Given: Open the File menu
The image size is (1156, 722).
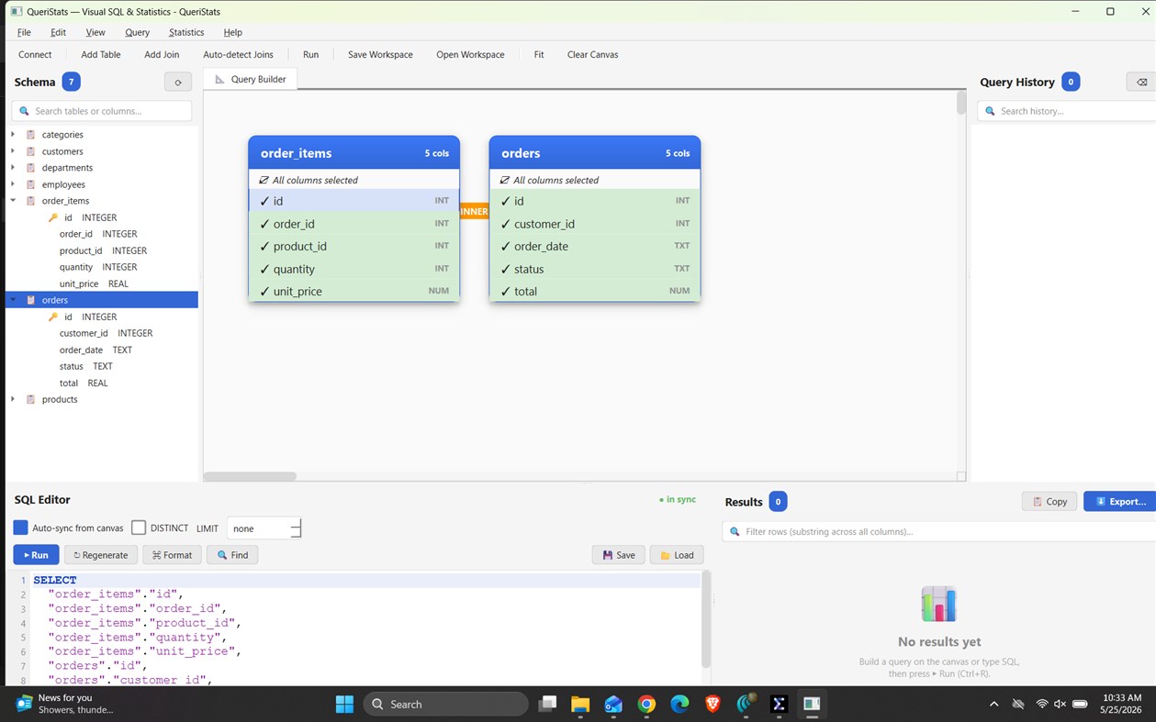Looking at the screenshot, I should (24, 32).
